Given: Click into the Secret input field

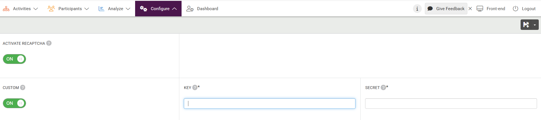Looking at the screenshot, I should (x=451, y=103).
